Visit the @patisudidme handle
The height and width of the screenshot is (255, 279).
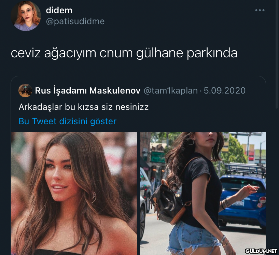[x=75, y=22]
